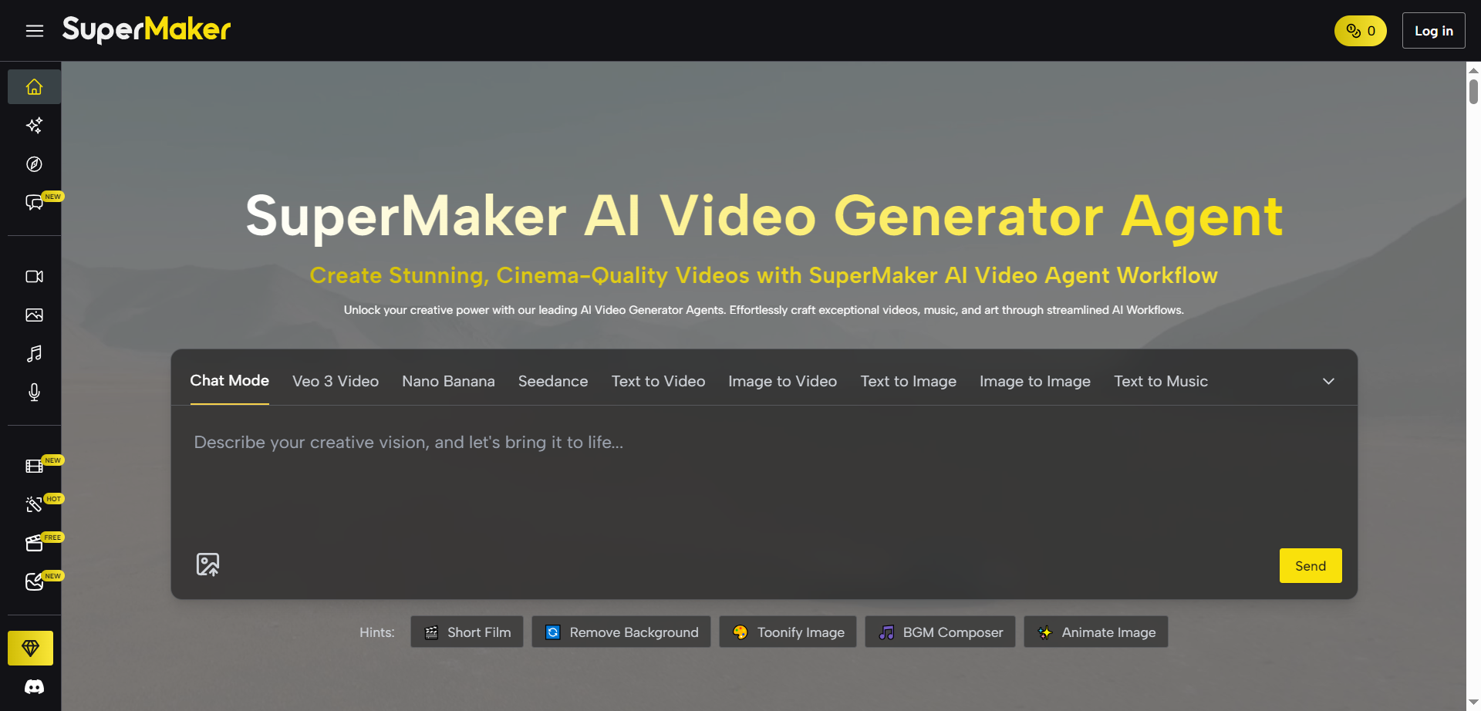Switch to the Veo 3 Video tab
Image resolution: width=1481 pixels, height=711 pixels.
pos(336,381)
